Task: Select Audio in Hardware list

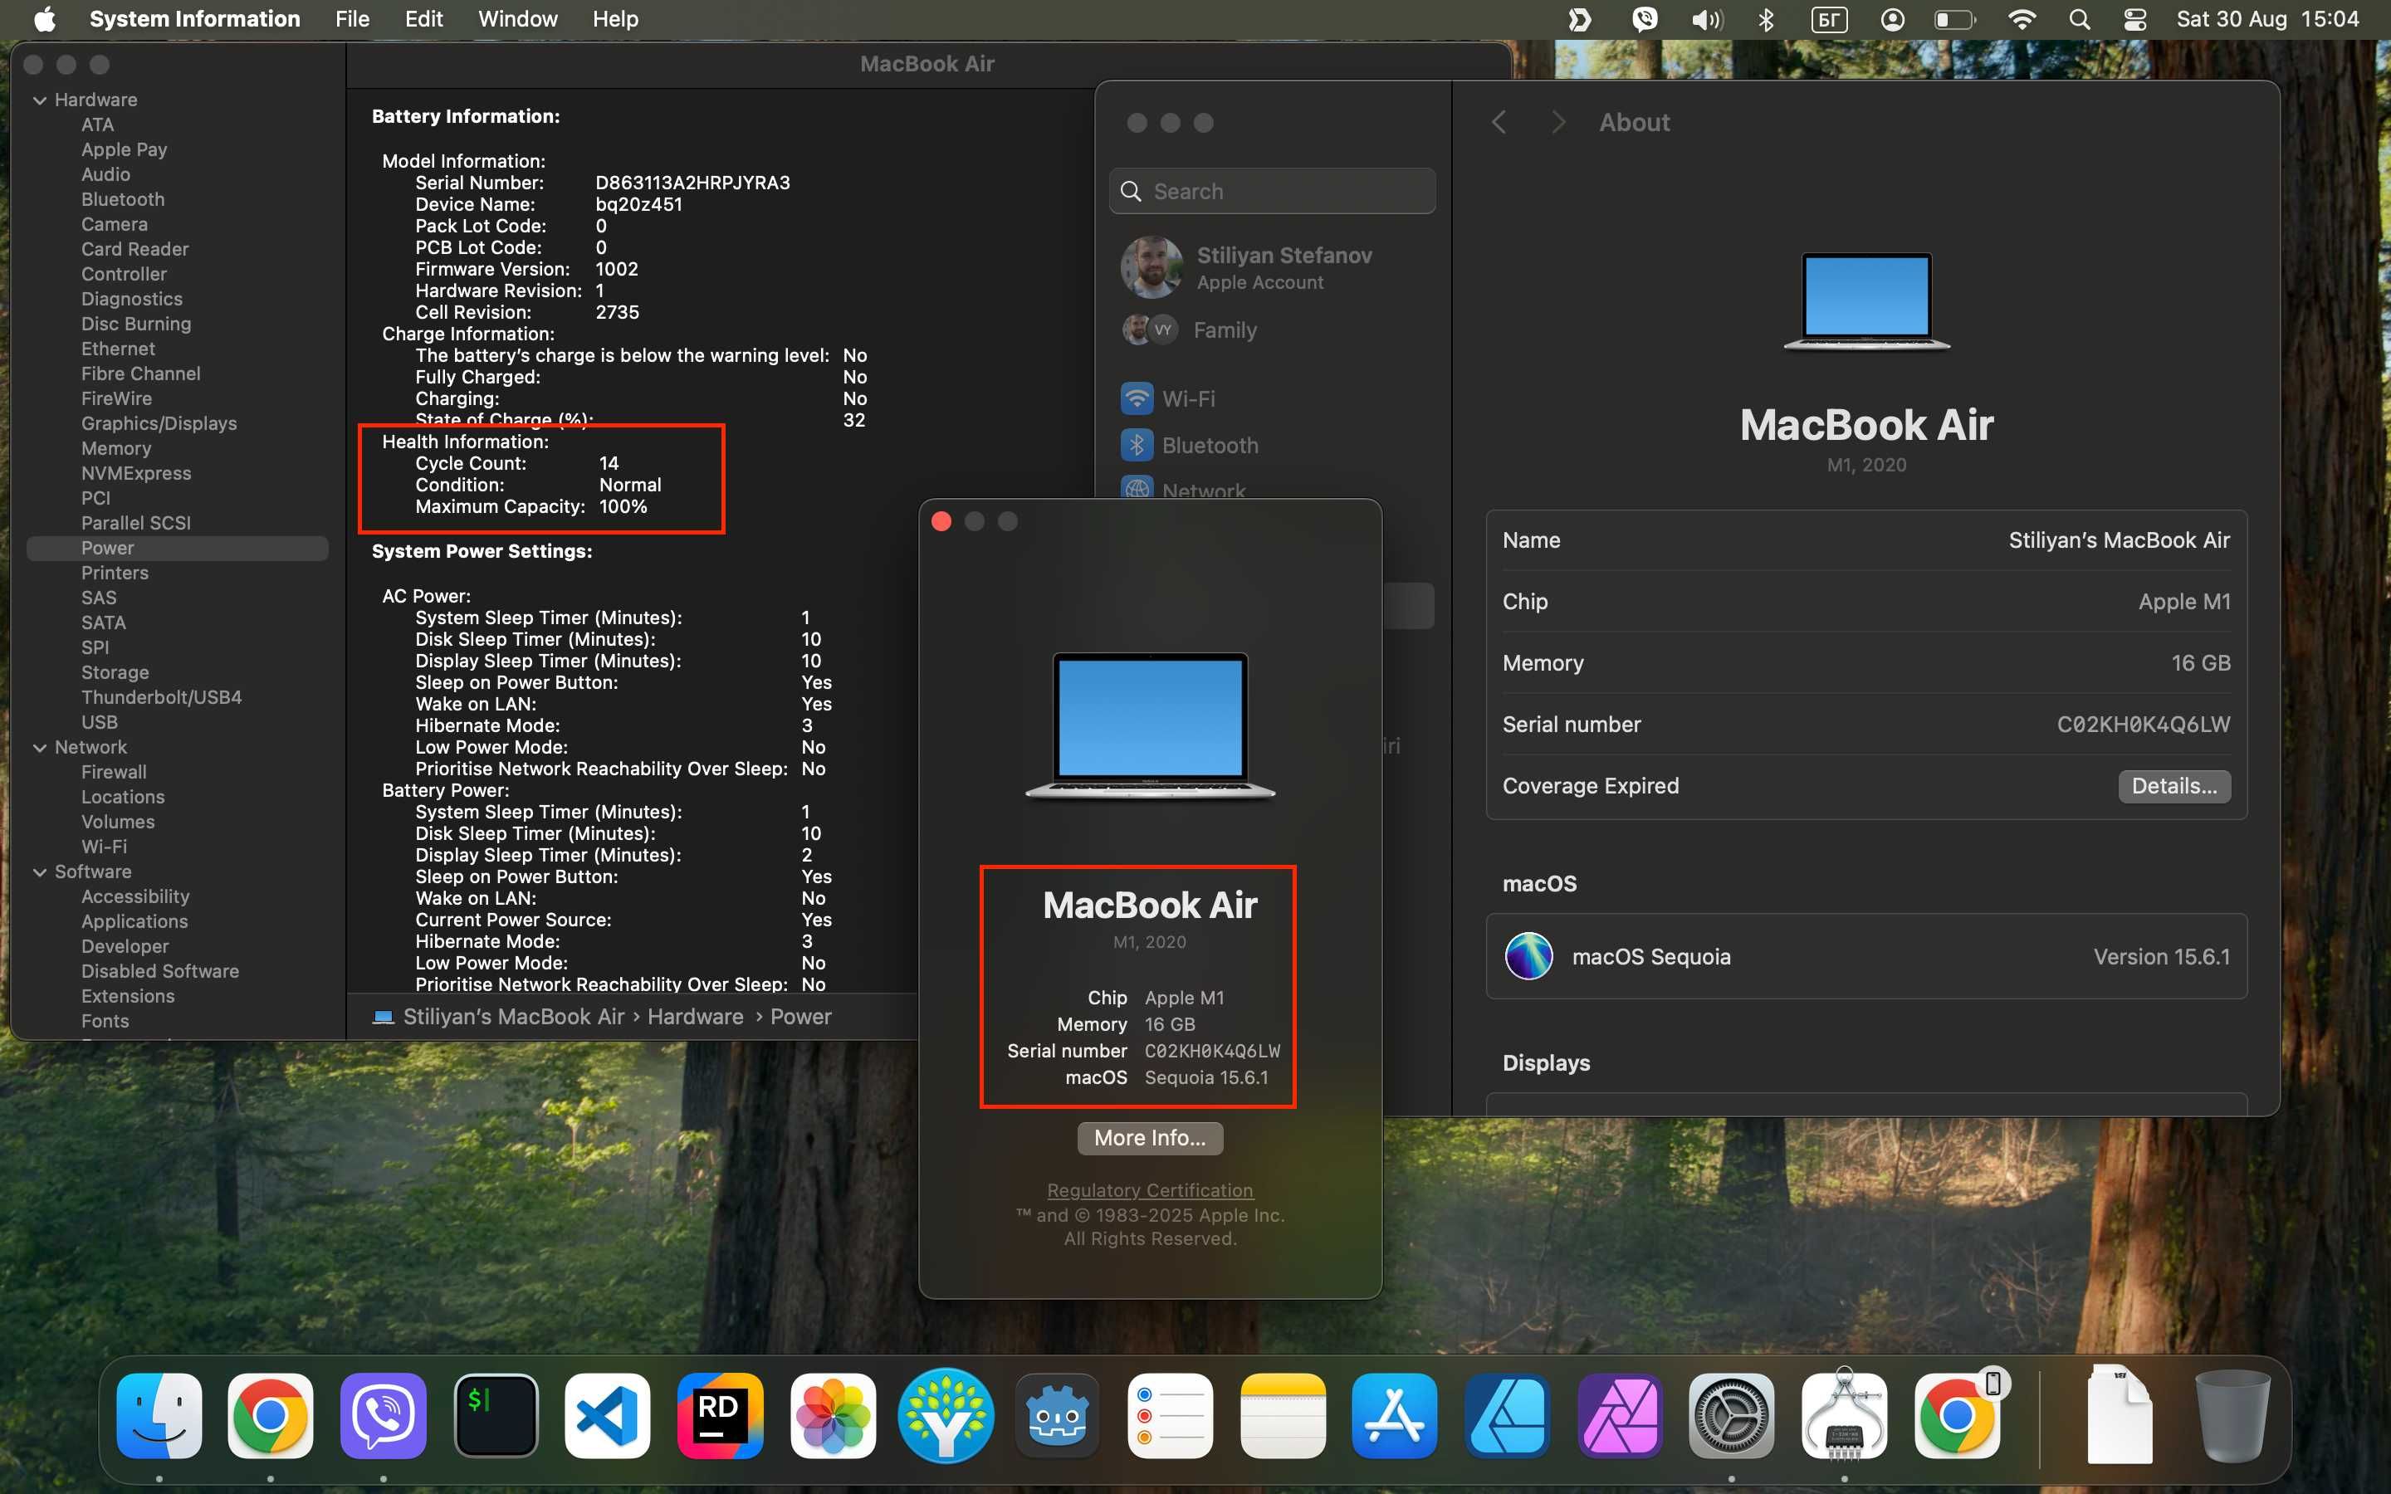Action: [105, 174]
